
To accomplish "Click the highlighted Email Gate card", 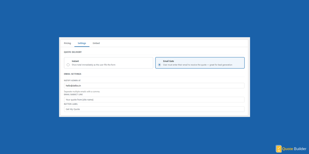I will click(x=200, y=63).
